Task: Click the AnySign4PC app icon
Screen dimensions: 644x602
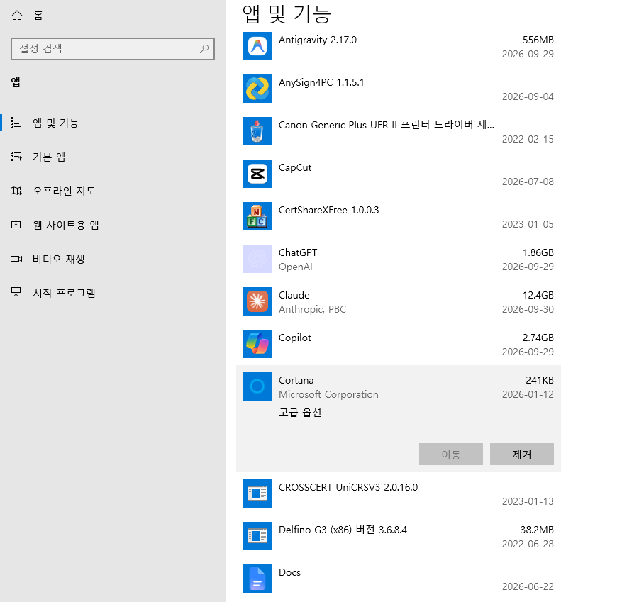Action: click(257, 89)
